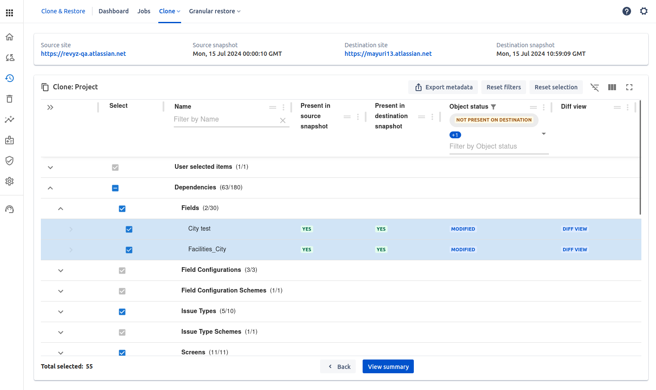Open the Granular restore menu

tap(215, 11)
